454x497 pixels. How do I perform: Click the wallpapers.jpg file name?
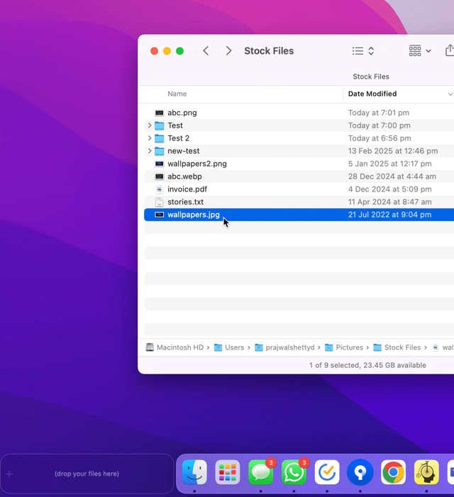coord(194,215)
